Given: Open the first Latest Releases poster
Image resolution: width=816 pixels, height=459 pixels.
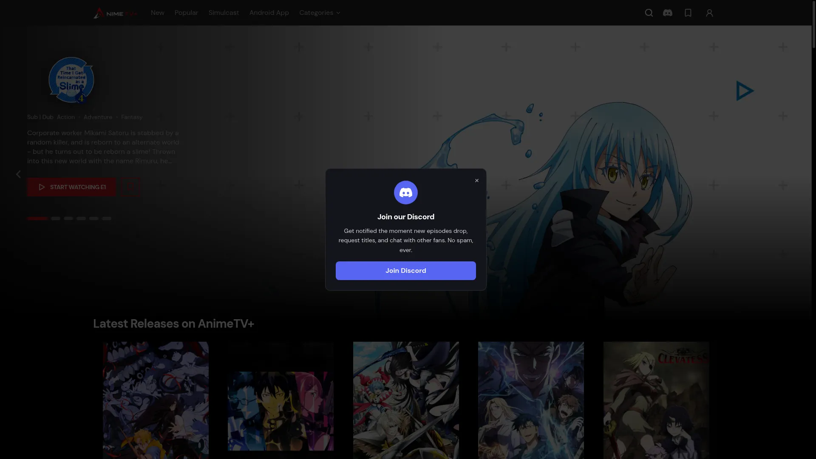Looking at the screenshot, I should coord(156,400).
